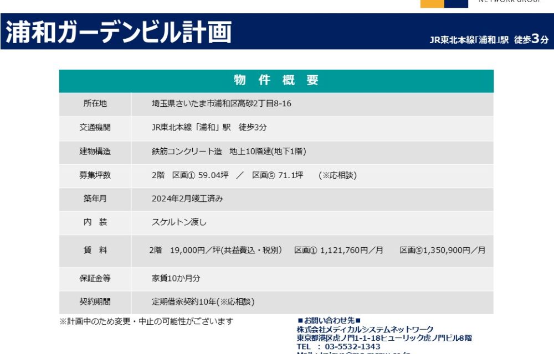Click the rent 区画⑤1,350,900円/月
This screenshot has height=354, width=554.
[x=442, y=251]
